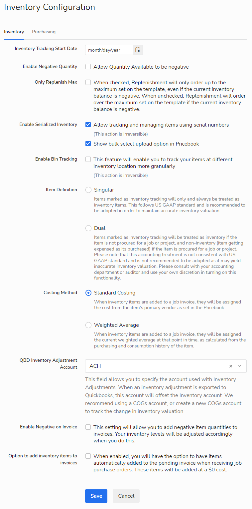Enable negative item quantities on invoices

(88, 427)
